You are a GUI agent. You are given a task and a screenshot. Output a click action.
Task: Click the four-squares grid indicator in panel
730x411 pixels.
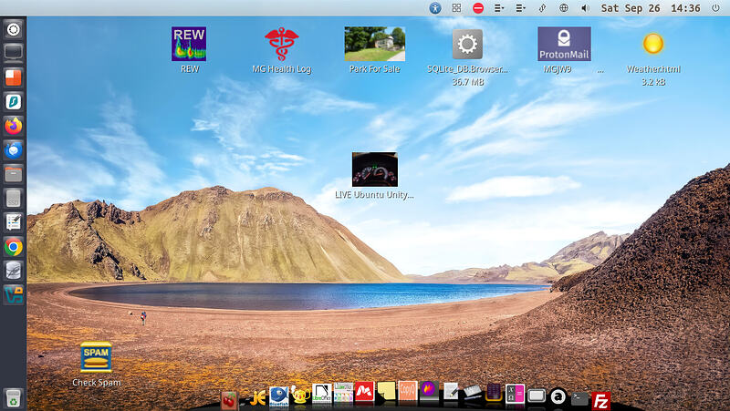click(456, 8)
